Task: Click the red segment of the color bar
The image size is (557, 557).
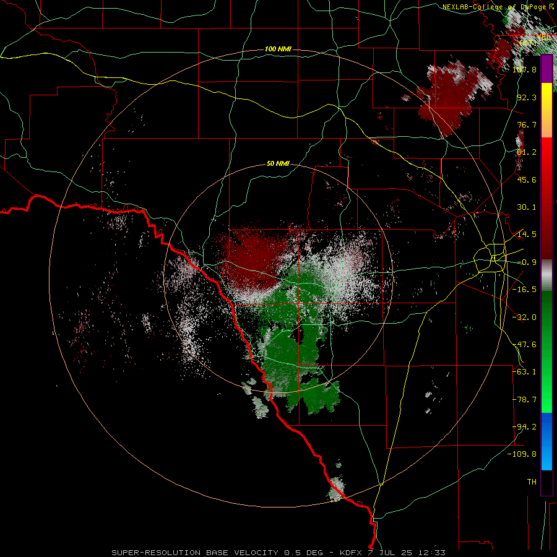Action: [546, 198]
